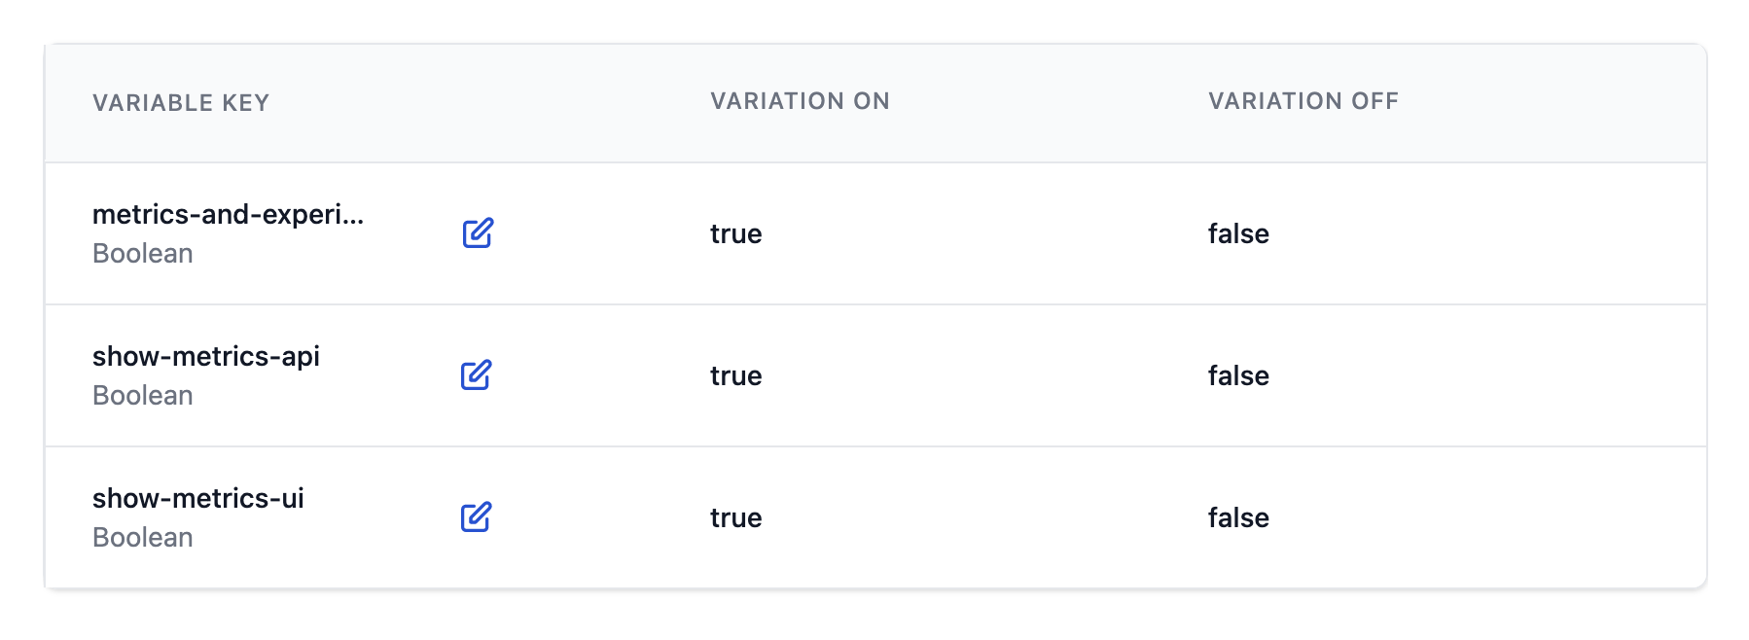The height and width of the screenshot is (640, 1749).
Task: Click the edit icon for show-metrics-api
Action: (x=476, y=375)
